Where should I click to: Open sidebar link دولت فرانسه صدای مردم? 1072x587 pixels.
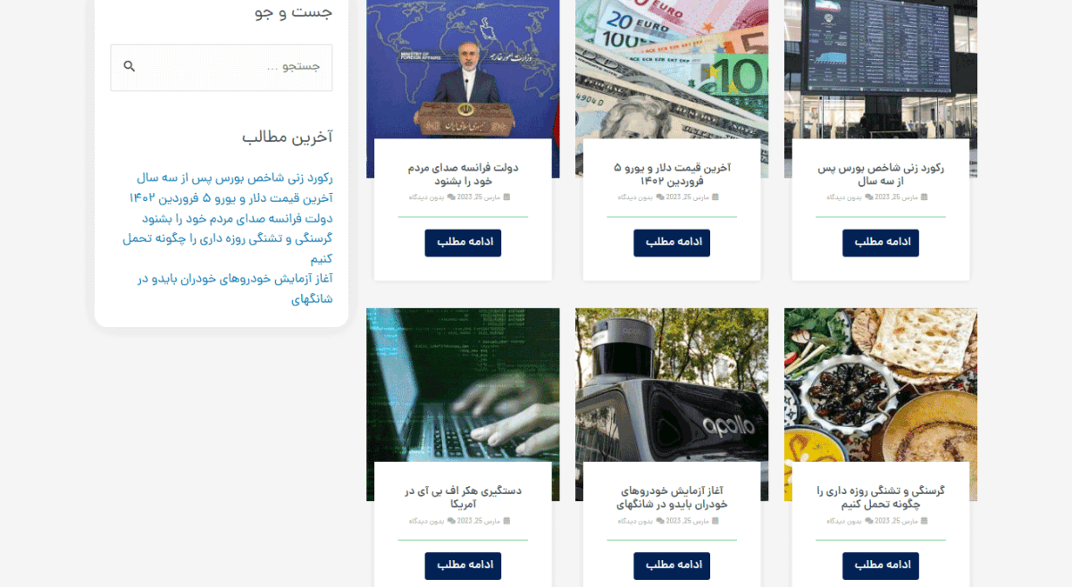pyautogui.click(x=237, y=218)
